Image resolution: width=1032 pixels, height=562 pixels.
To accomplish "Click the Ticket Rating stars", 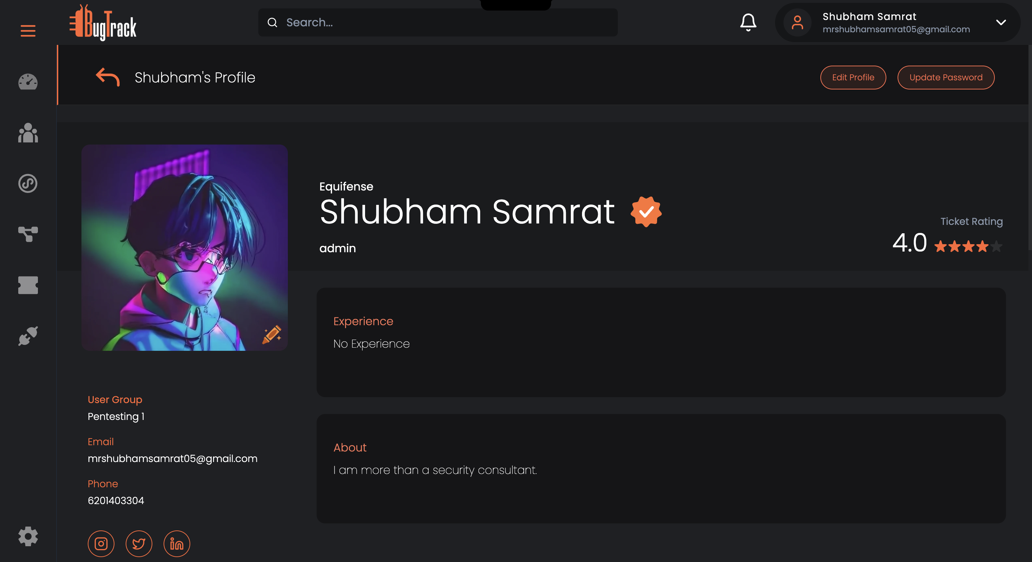I will [968, 246].
